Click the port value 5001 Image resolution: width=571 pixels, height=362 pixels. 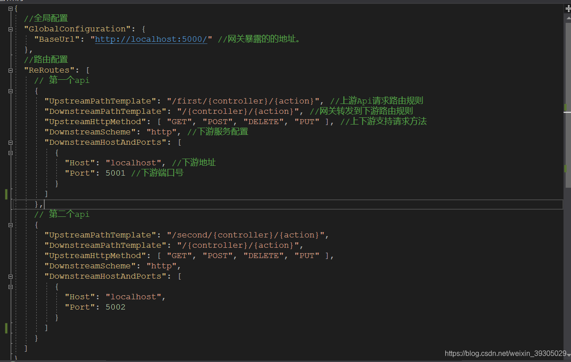[115, 173]
